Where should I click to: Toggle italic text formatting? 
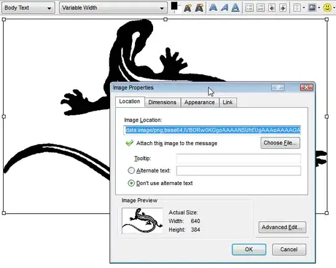pos(224,7)
